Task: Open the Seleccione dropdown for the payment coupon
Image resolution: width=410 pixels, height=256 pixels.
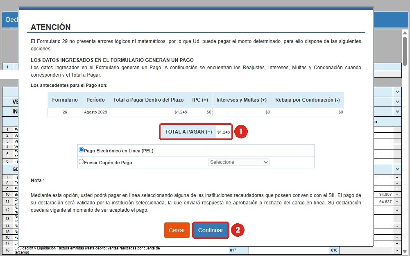Action: click(238, 162)
